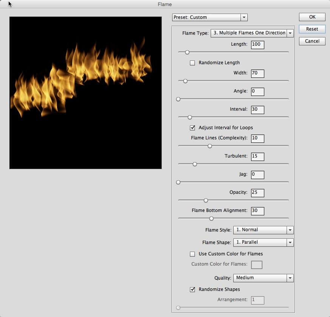Click the Randomize Length label text

[x=219, y=63]
